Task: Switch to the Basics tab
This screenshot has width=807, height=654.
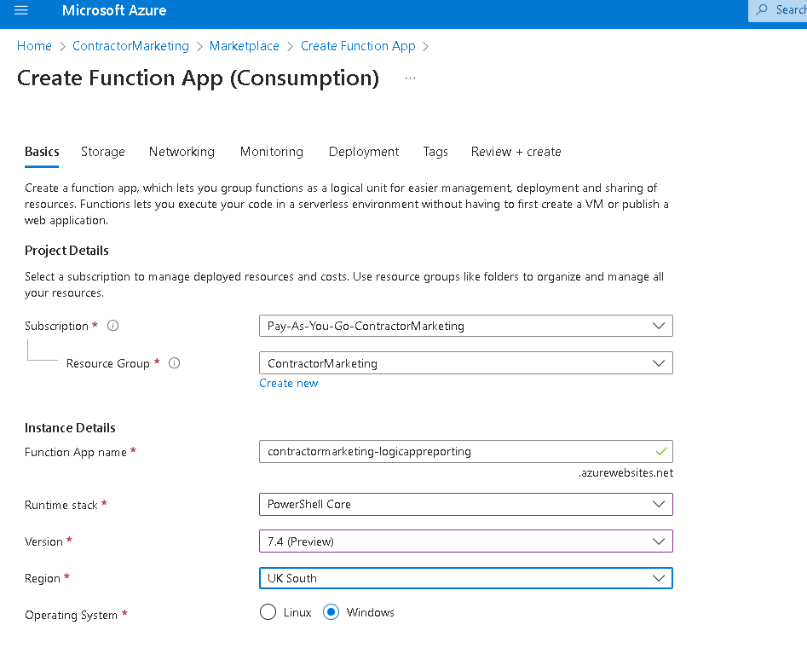Action: click(42, 152)
